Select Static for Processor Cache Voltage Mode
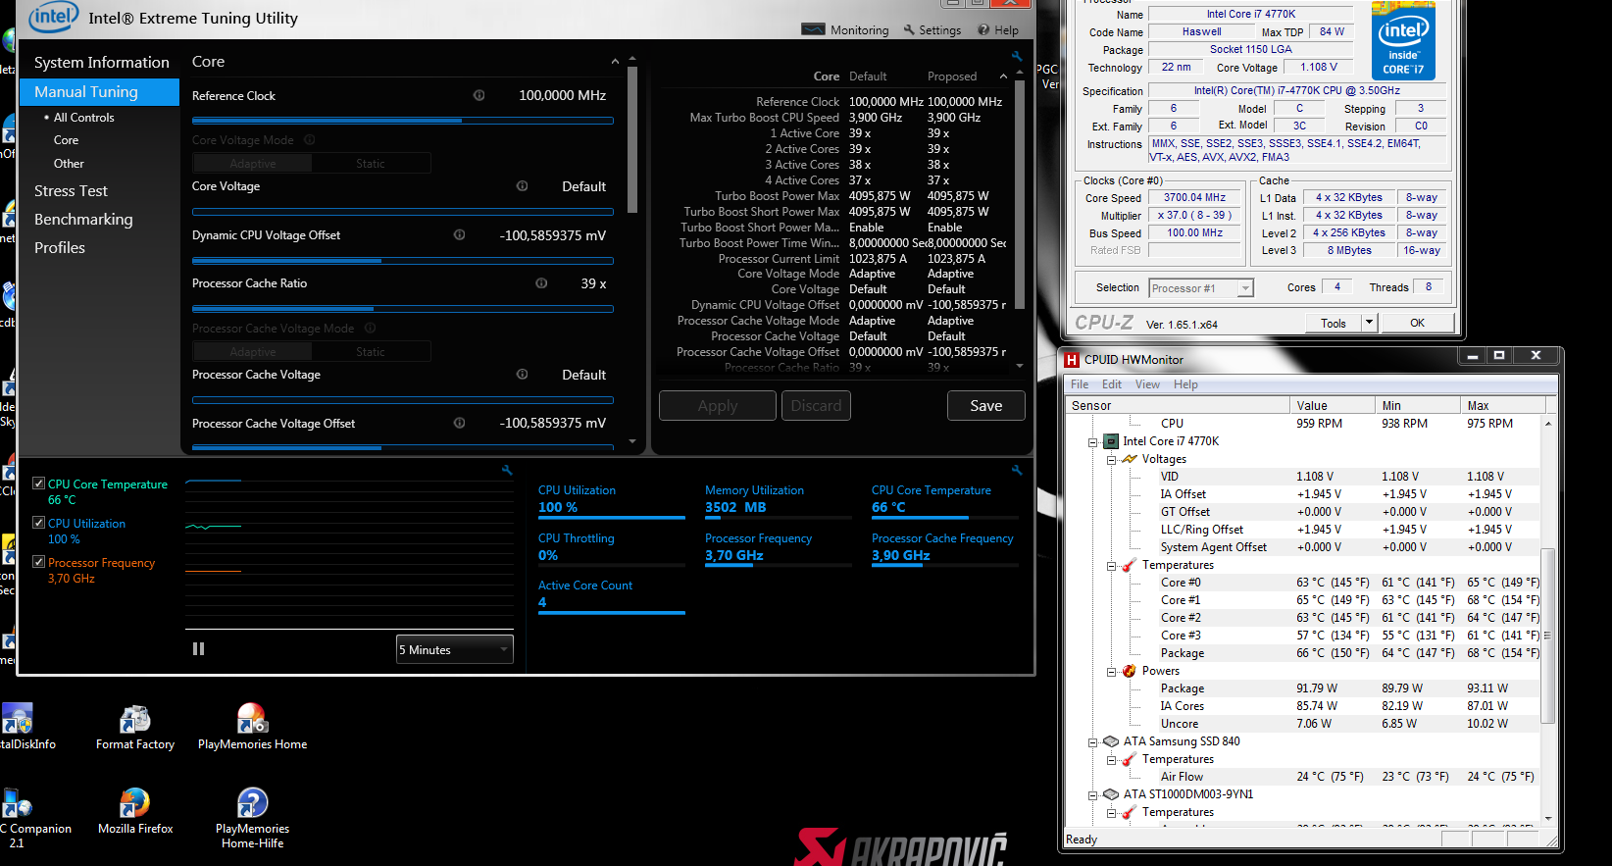 pyautogui.click(x=371, y=352)
